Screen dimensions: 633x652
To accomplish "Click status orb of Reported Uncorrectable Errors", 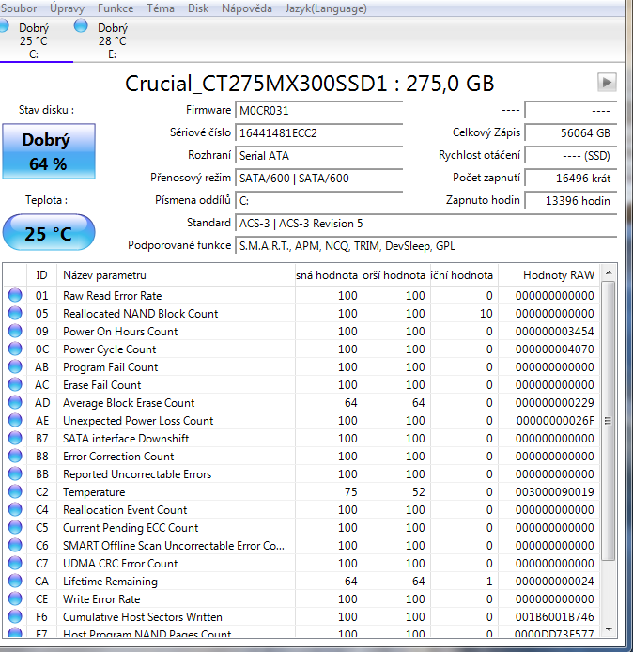I will tap(15, 473).
